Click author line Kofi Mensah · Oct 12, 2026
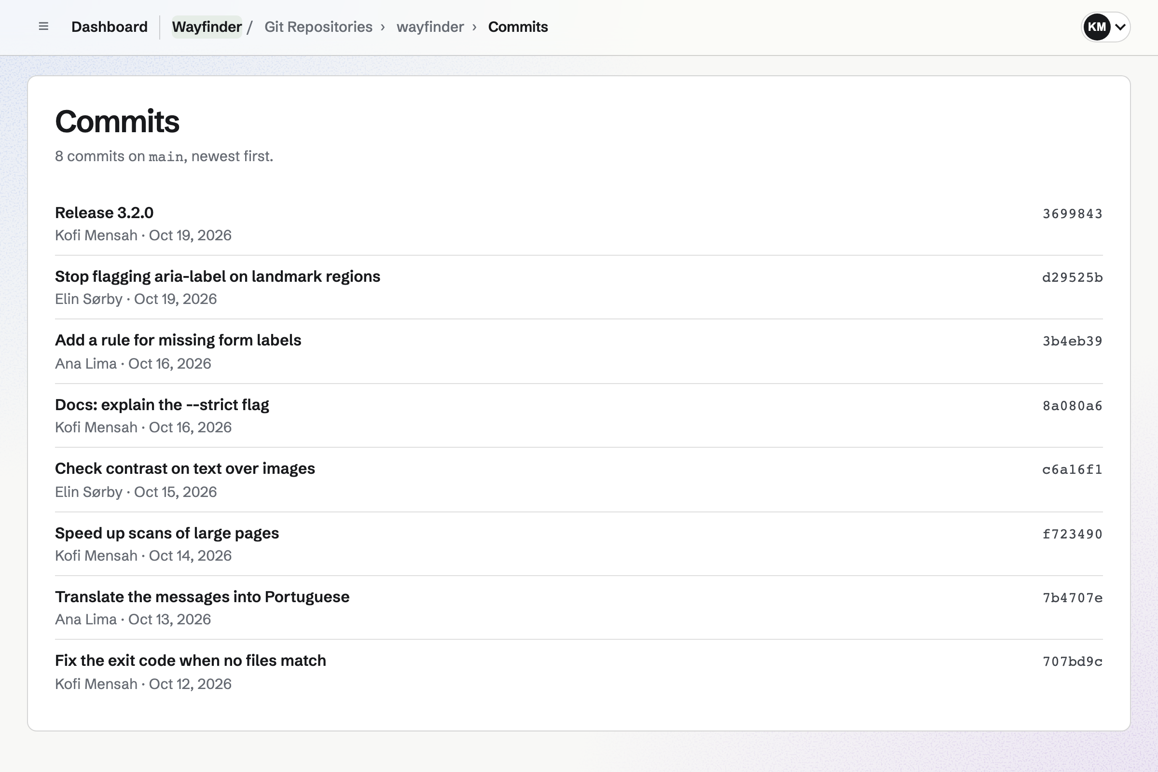The width and height of the screenshot is (1158, 772). click(143, 684)
